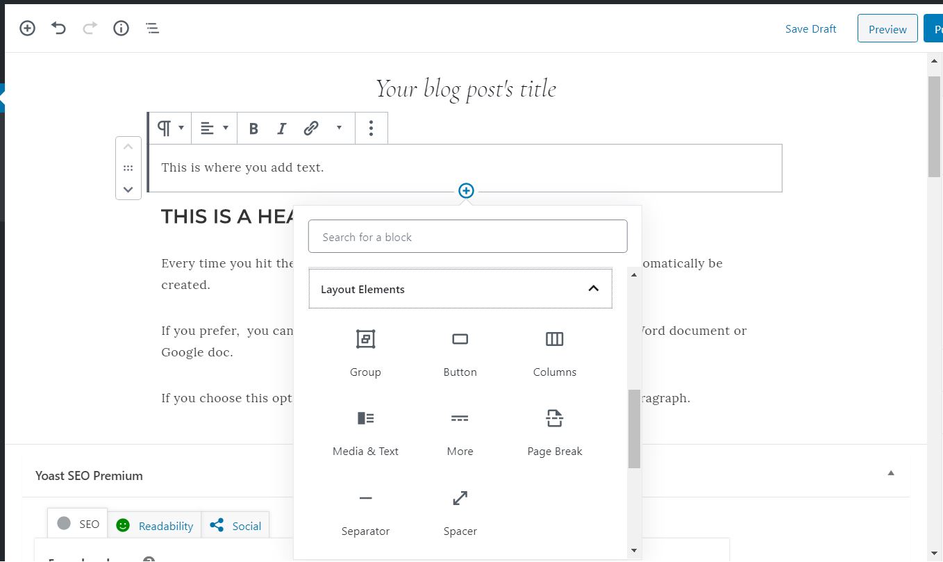
Task: Insert a Columns block
Action: click(x=554, y=352)
